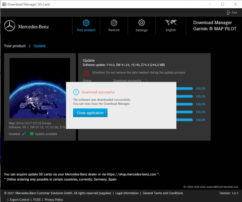Open the Settings tab label
This screenshot has width=242, height=202.
point(141,30)
